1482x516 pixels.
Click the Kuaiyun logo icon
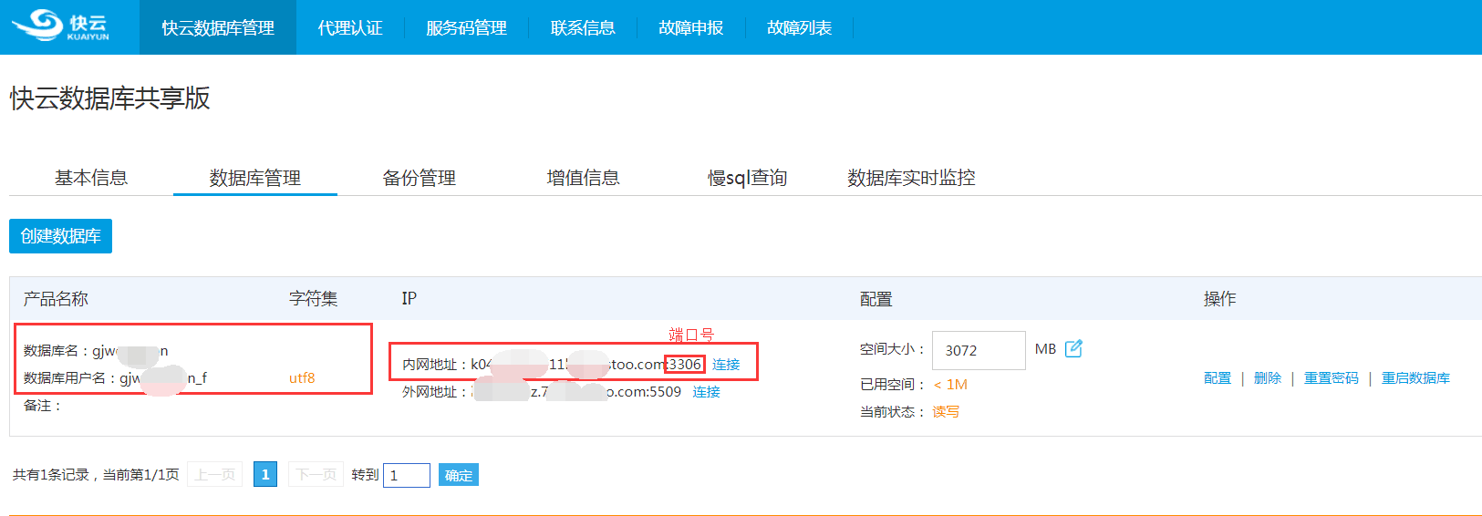pos(60,26)
